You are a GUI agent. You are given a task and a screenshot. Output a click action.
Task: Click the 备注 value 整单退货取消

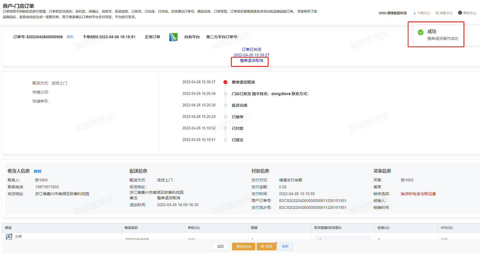coord(169,198)
